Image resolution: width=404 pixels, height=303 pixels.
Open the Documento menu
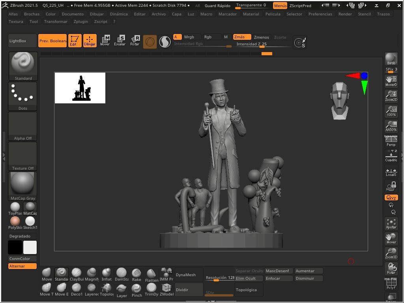click(x=73, y=14)
